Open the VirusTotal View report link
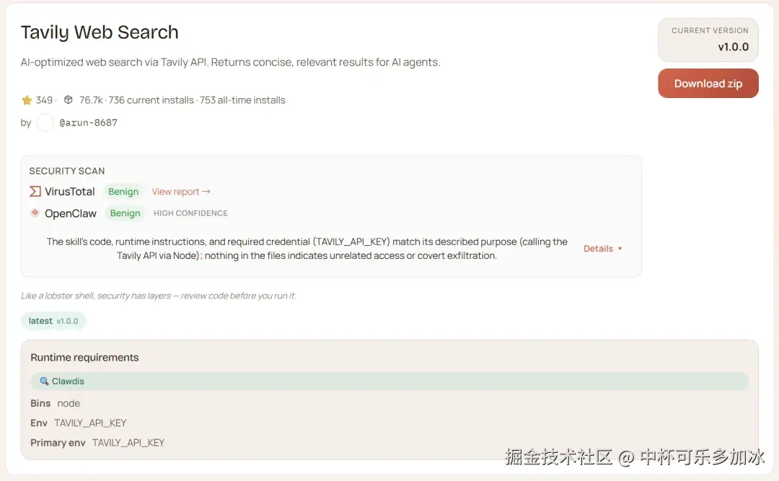This screenshot has width=779, height=481. click(181, 192)
